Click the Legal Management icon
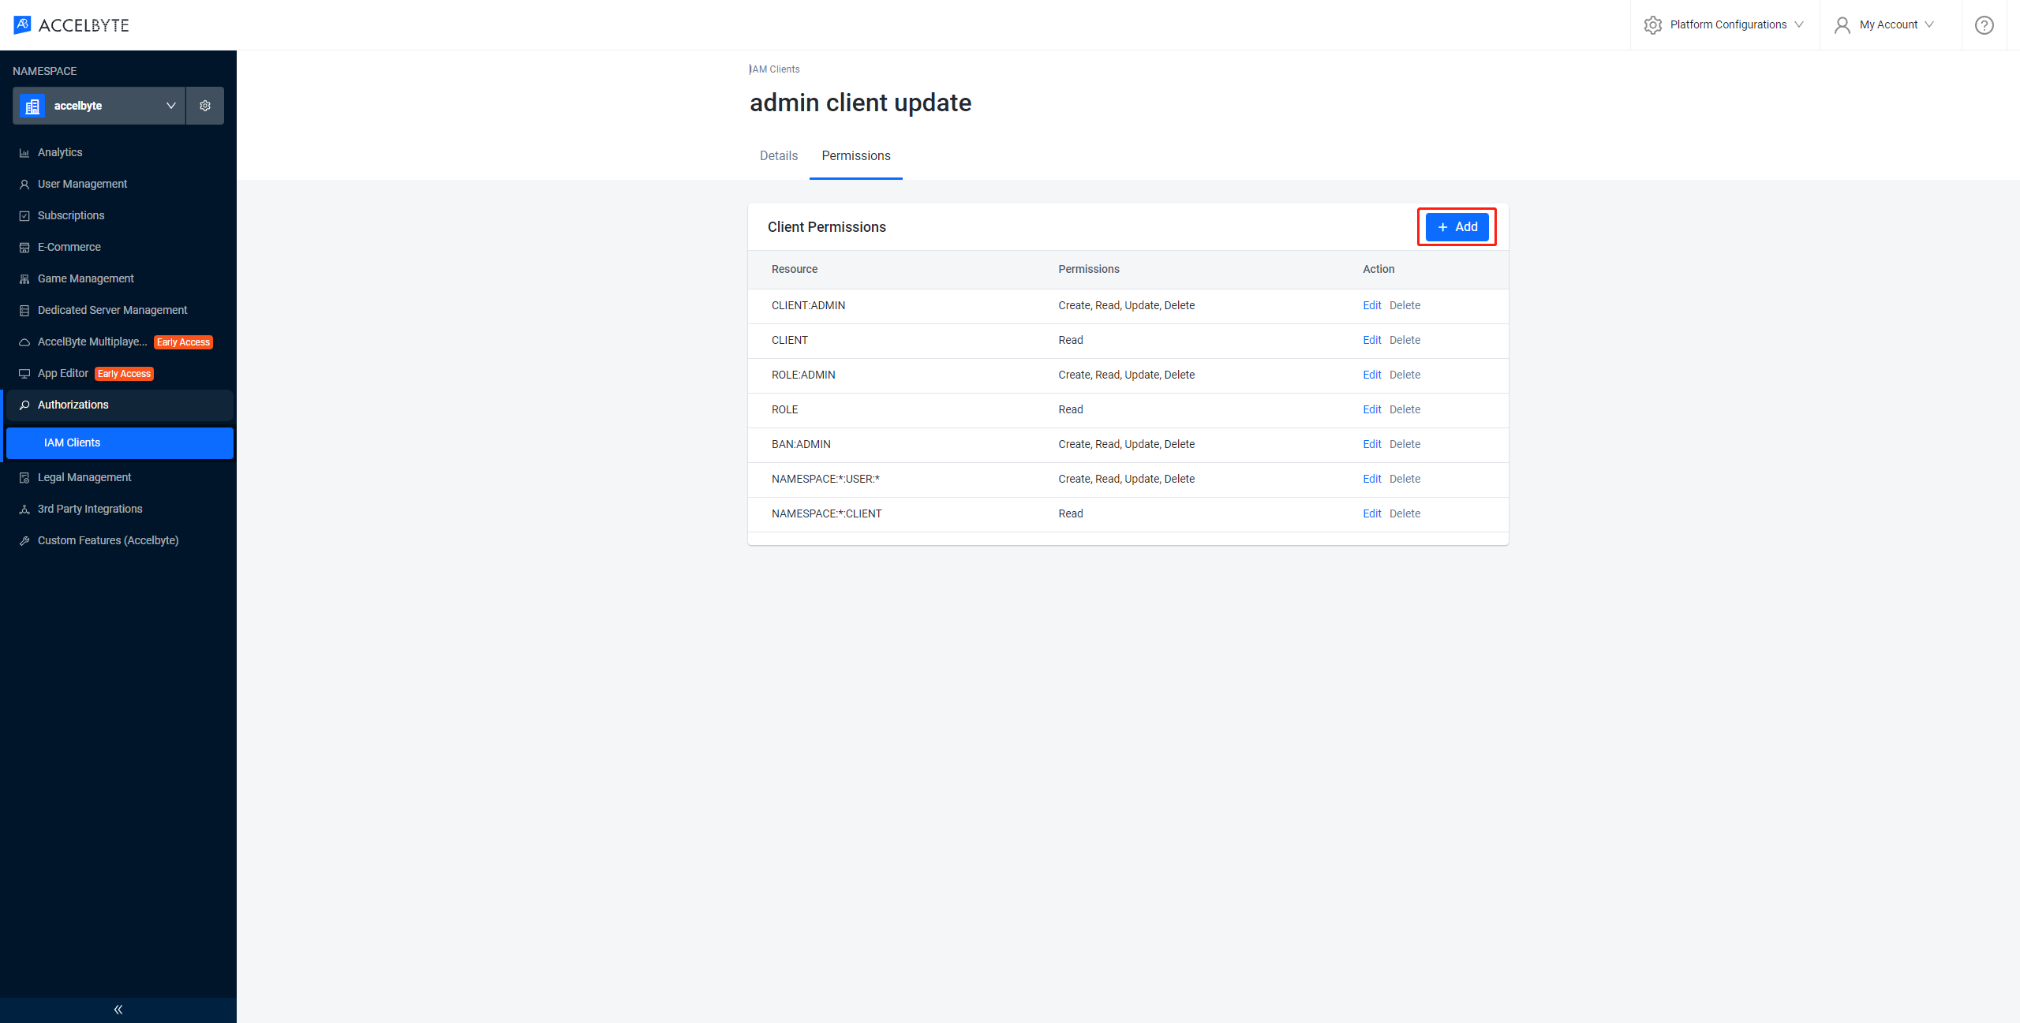This screenshot has height=1023, width=2020. click(x=24, y=476)
